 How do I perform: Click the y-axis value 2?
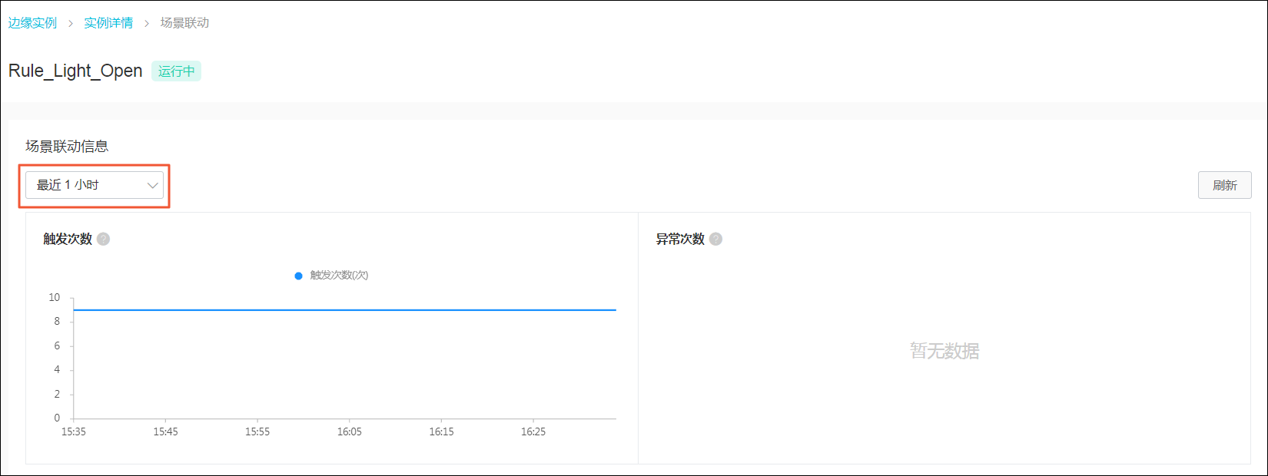coord(57,394)
